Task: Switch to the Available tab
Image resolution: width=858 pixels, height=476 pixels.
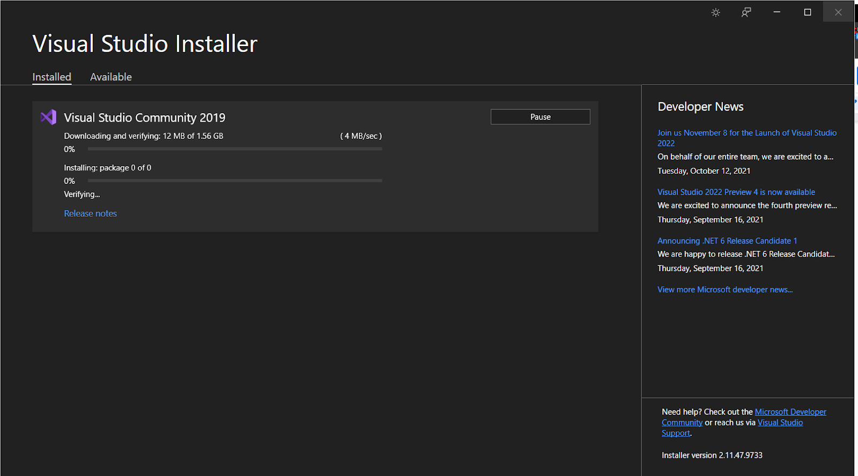Action: point(111,77)
